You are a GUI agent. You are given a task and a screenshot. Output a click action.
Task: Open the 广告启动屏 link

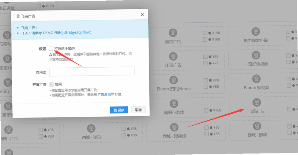click(x=106, y=94)
